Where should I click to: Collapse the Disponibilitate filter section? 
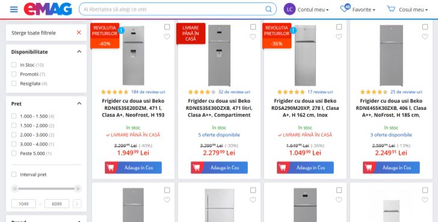coord(79,52)
